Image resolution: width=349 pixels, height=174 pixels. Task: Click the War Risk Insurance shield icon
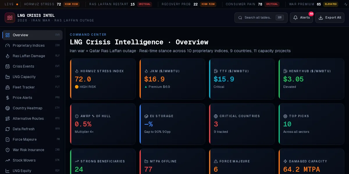tap(8, 150)
